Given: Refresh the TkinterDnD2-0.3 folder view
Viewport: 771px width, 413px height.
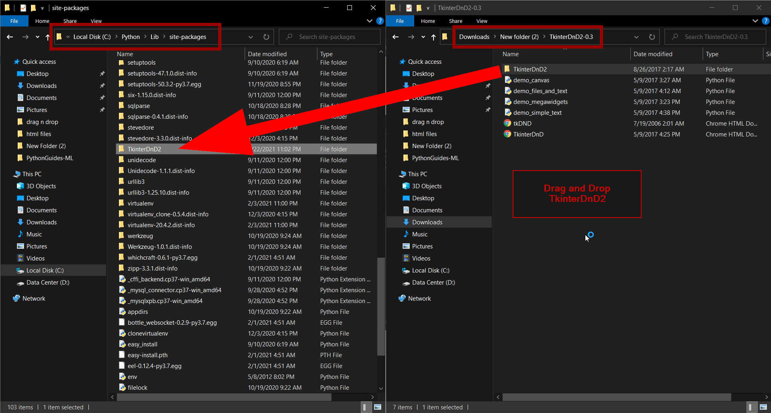Looking at the screenshot, I should (652, 37).
